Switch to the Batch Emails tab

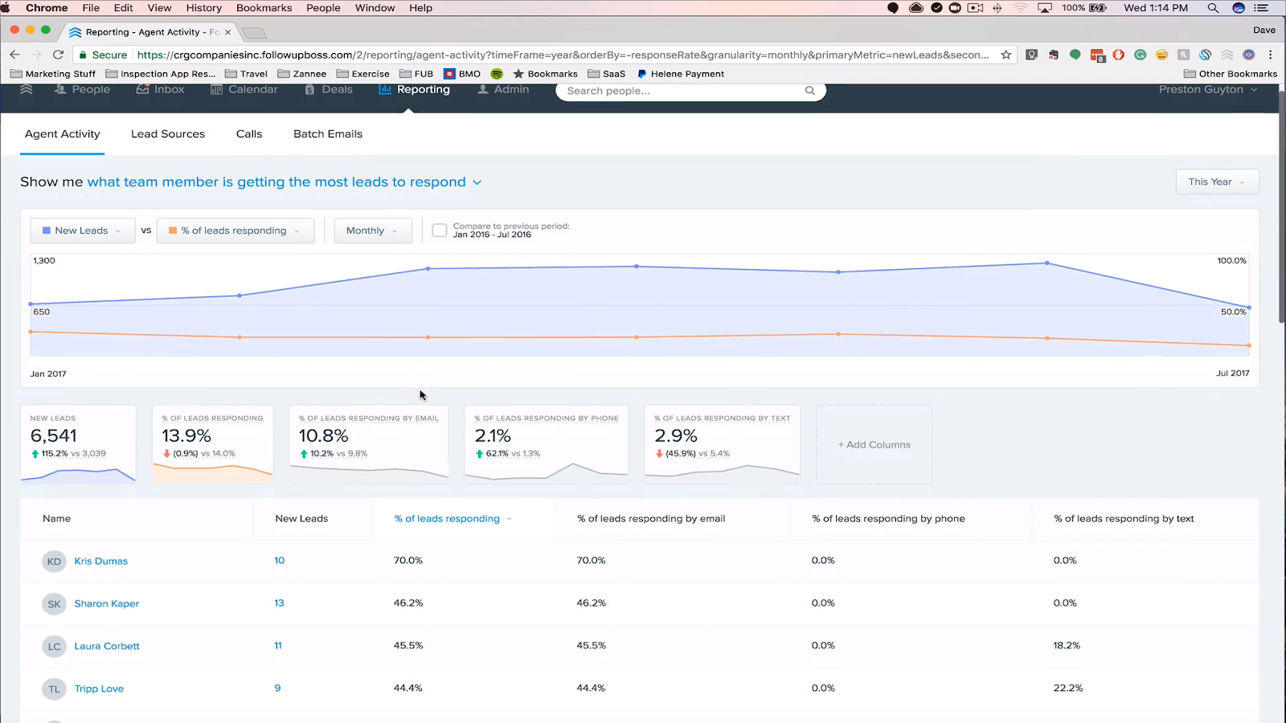[x=328, y=134]
